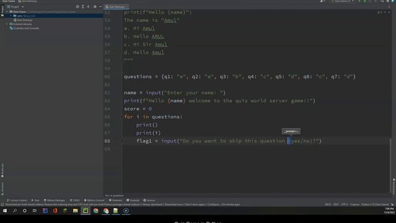Viewport: 396px width, 223px height.
Task: Open the Run tool window
Action: tap(35, 200)
